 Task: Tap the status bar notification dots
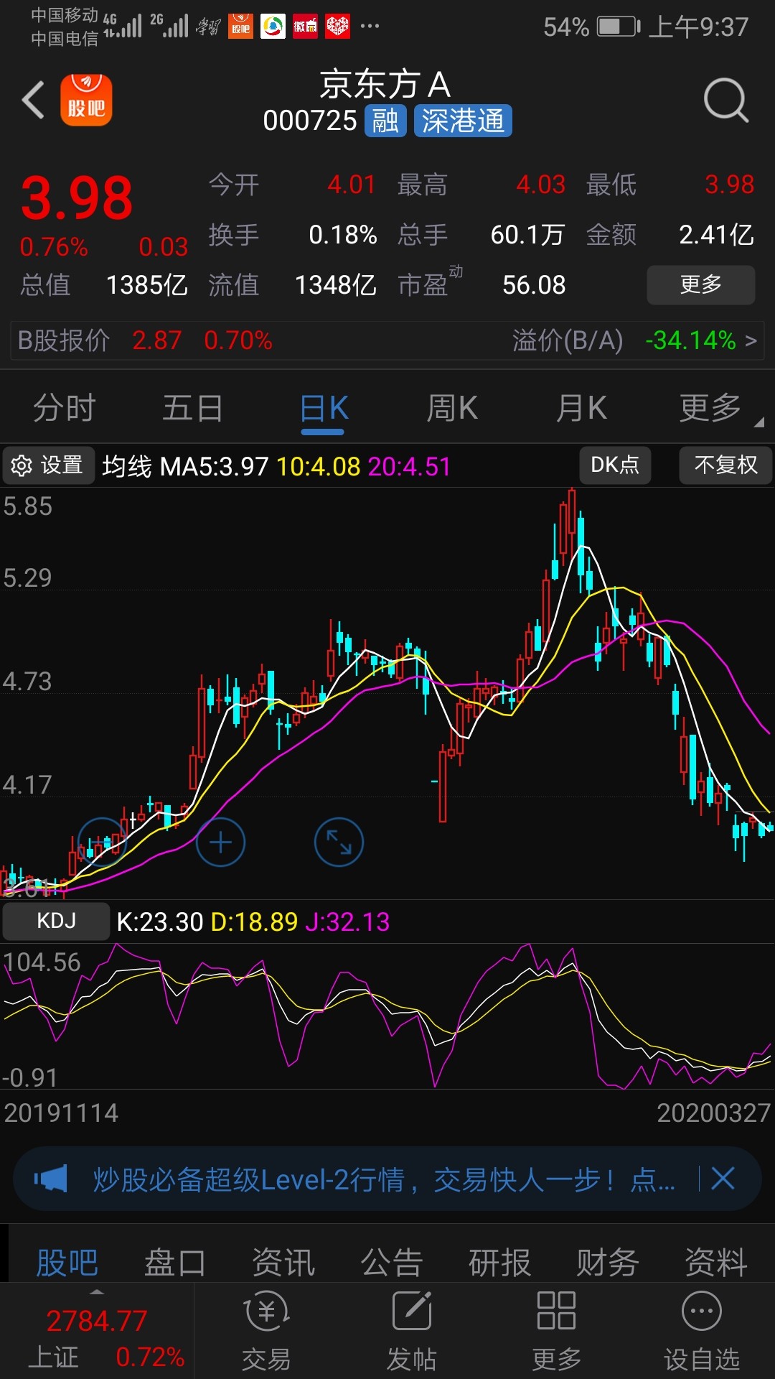point(370,27)
